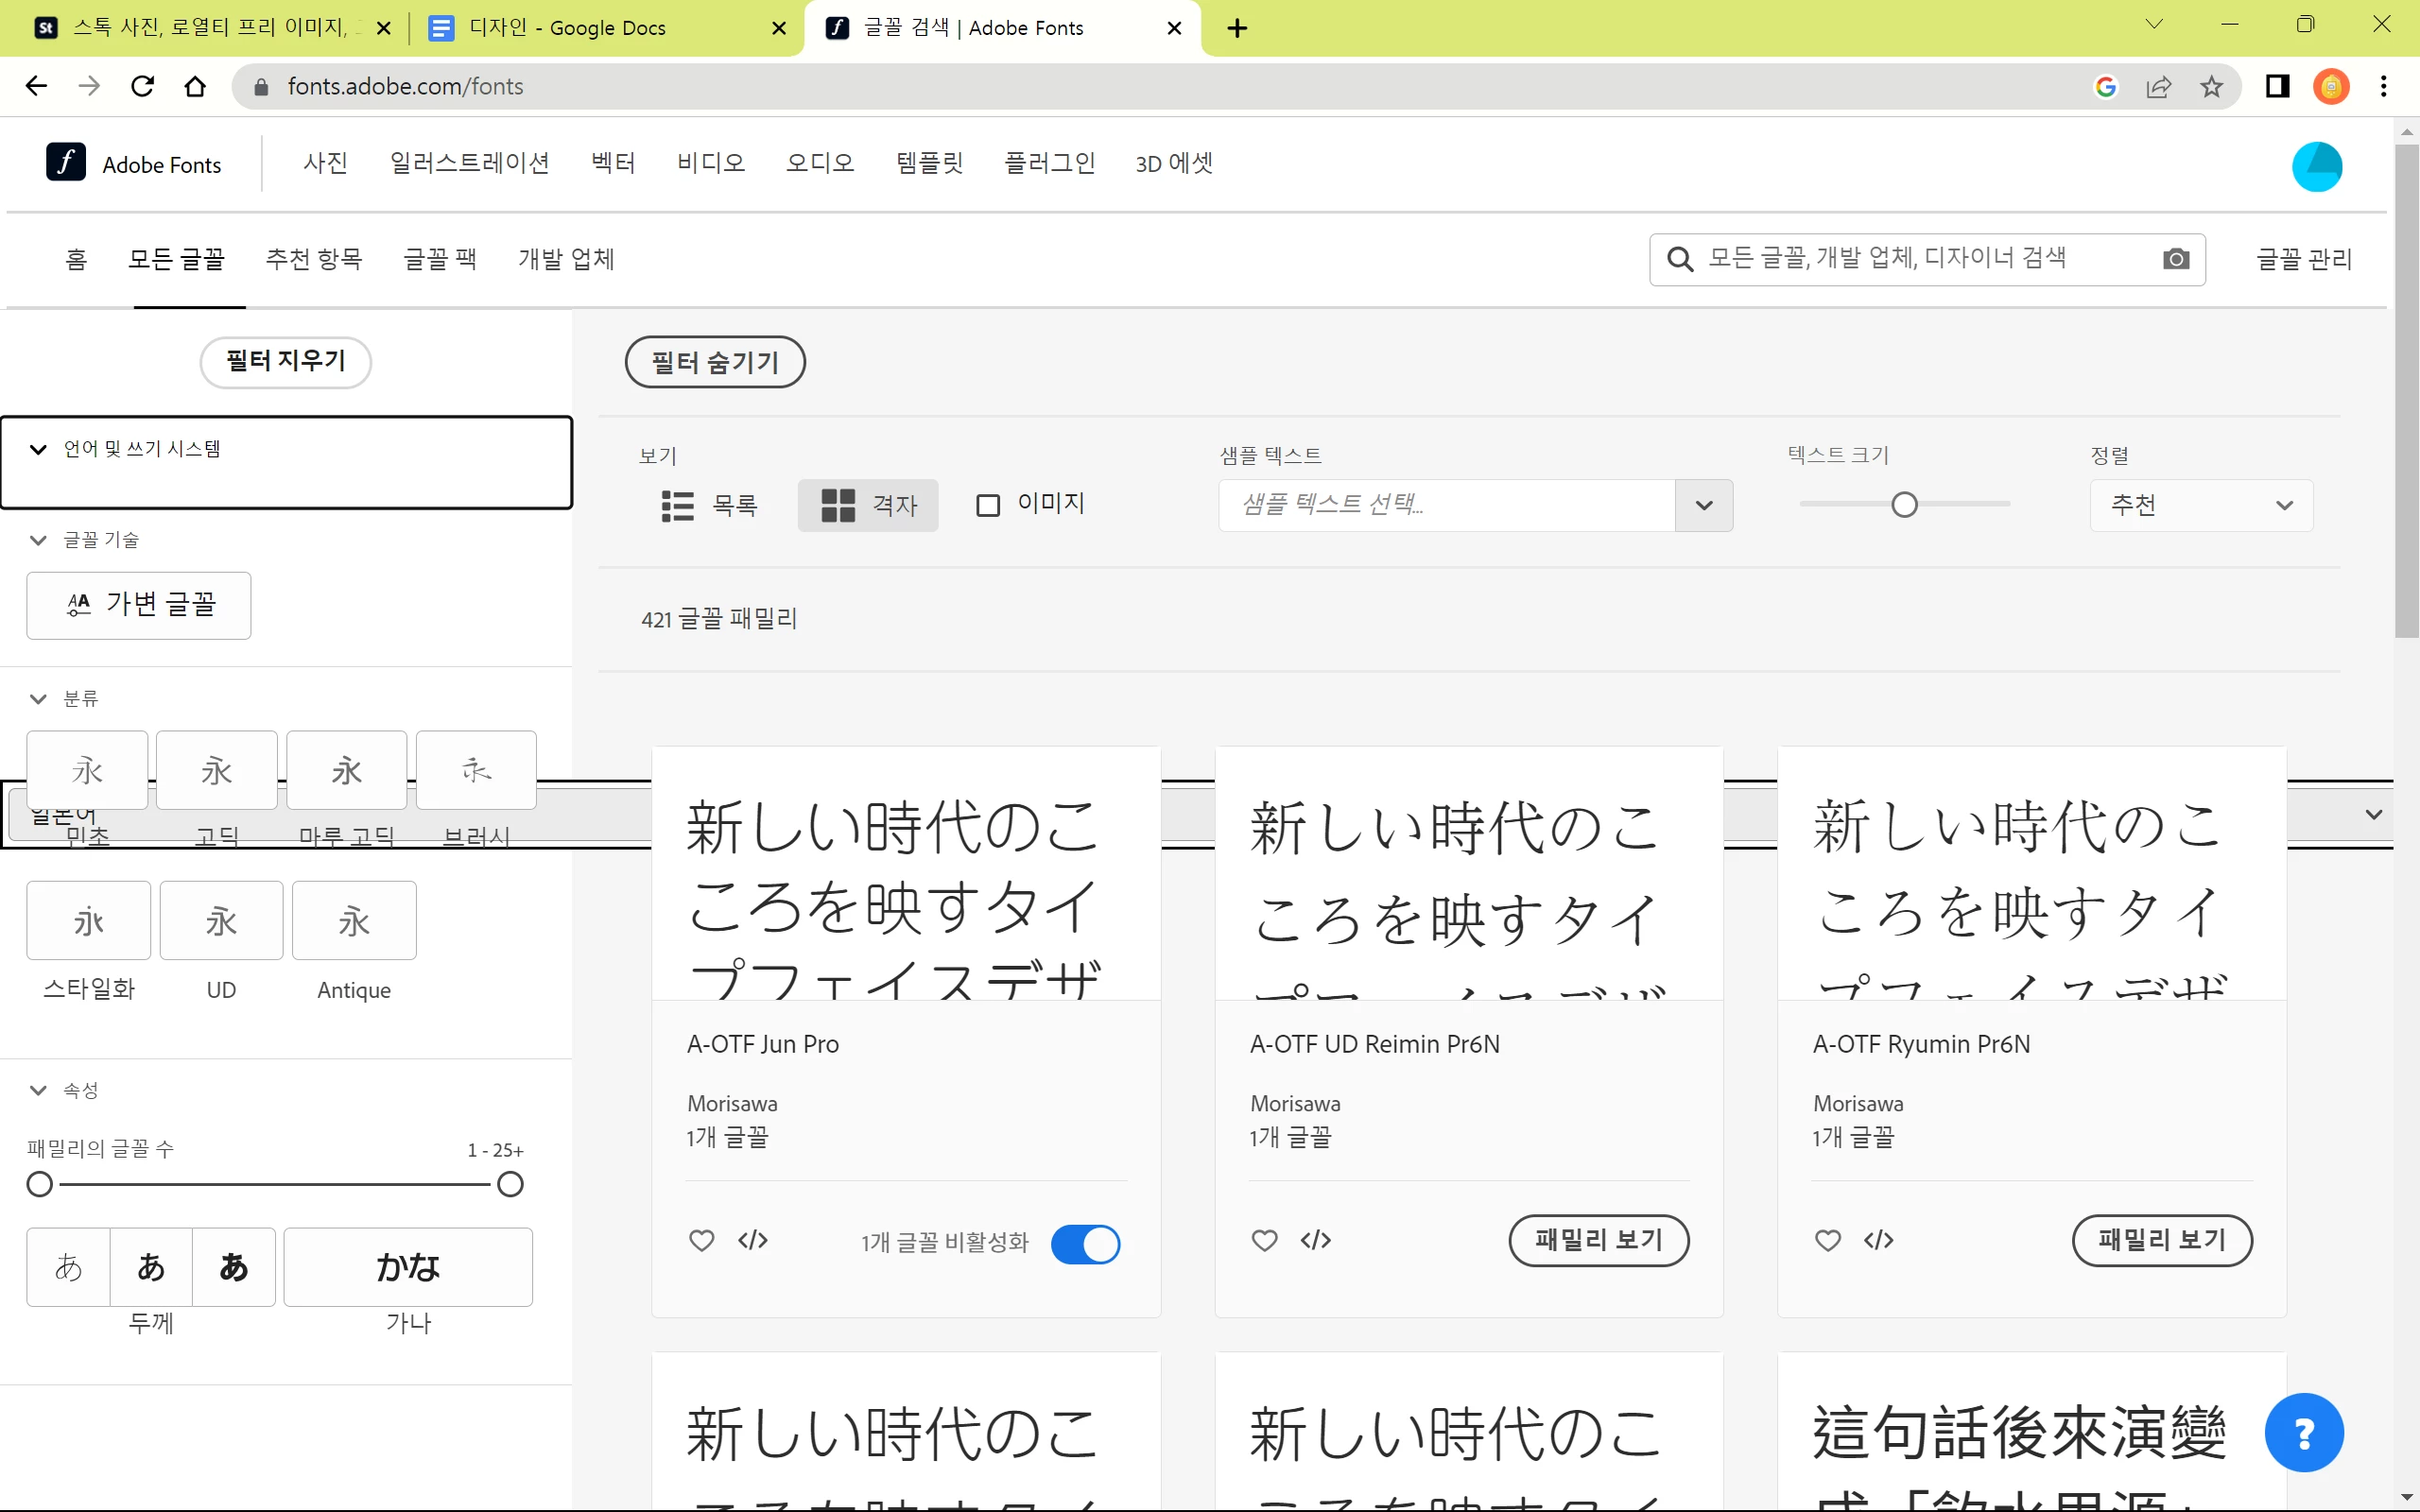Click the Adobe Fonts logo icon

tap(66, 162)
